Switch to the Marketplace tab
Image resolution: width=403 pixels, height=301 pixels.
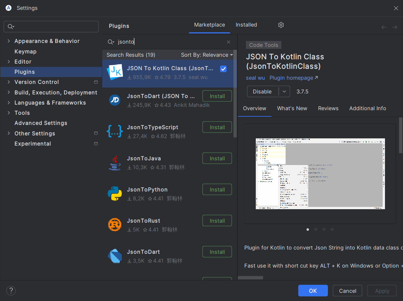[210, 25]
